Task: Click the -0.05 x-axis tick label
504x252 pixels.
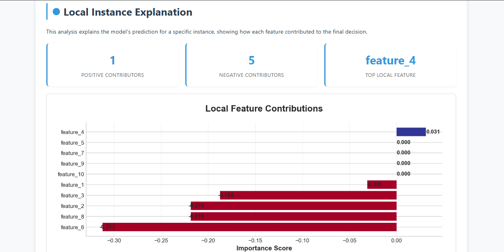Action: (x=349, y=241)
